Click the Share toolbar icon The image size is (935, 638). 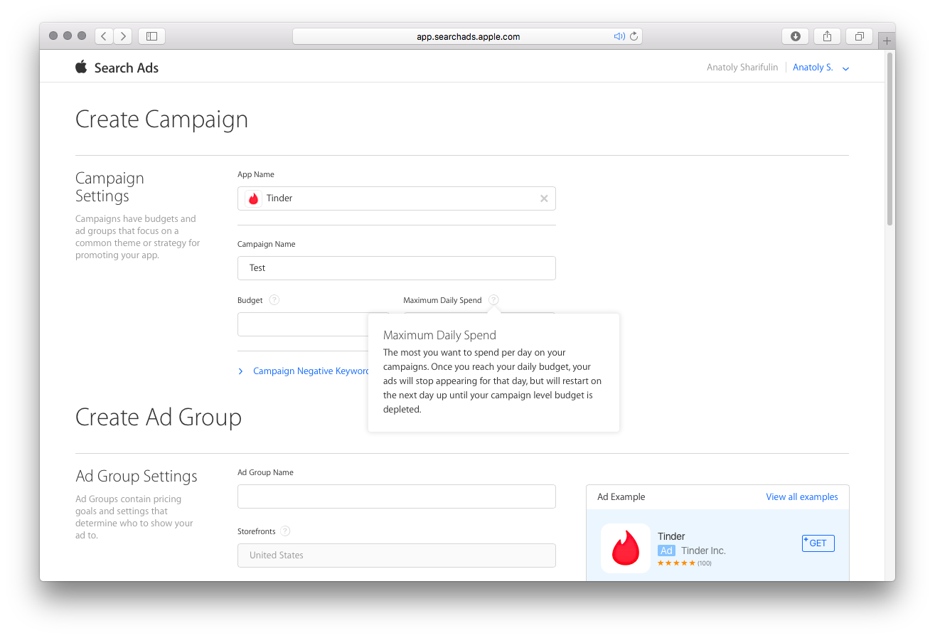point(827,36)
